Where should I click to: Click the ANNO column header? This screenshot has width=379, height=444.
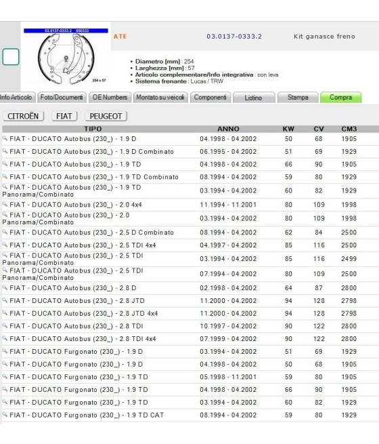click(228, 129)
